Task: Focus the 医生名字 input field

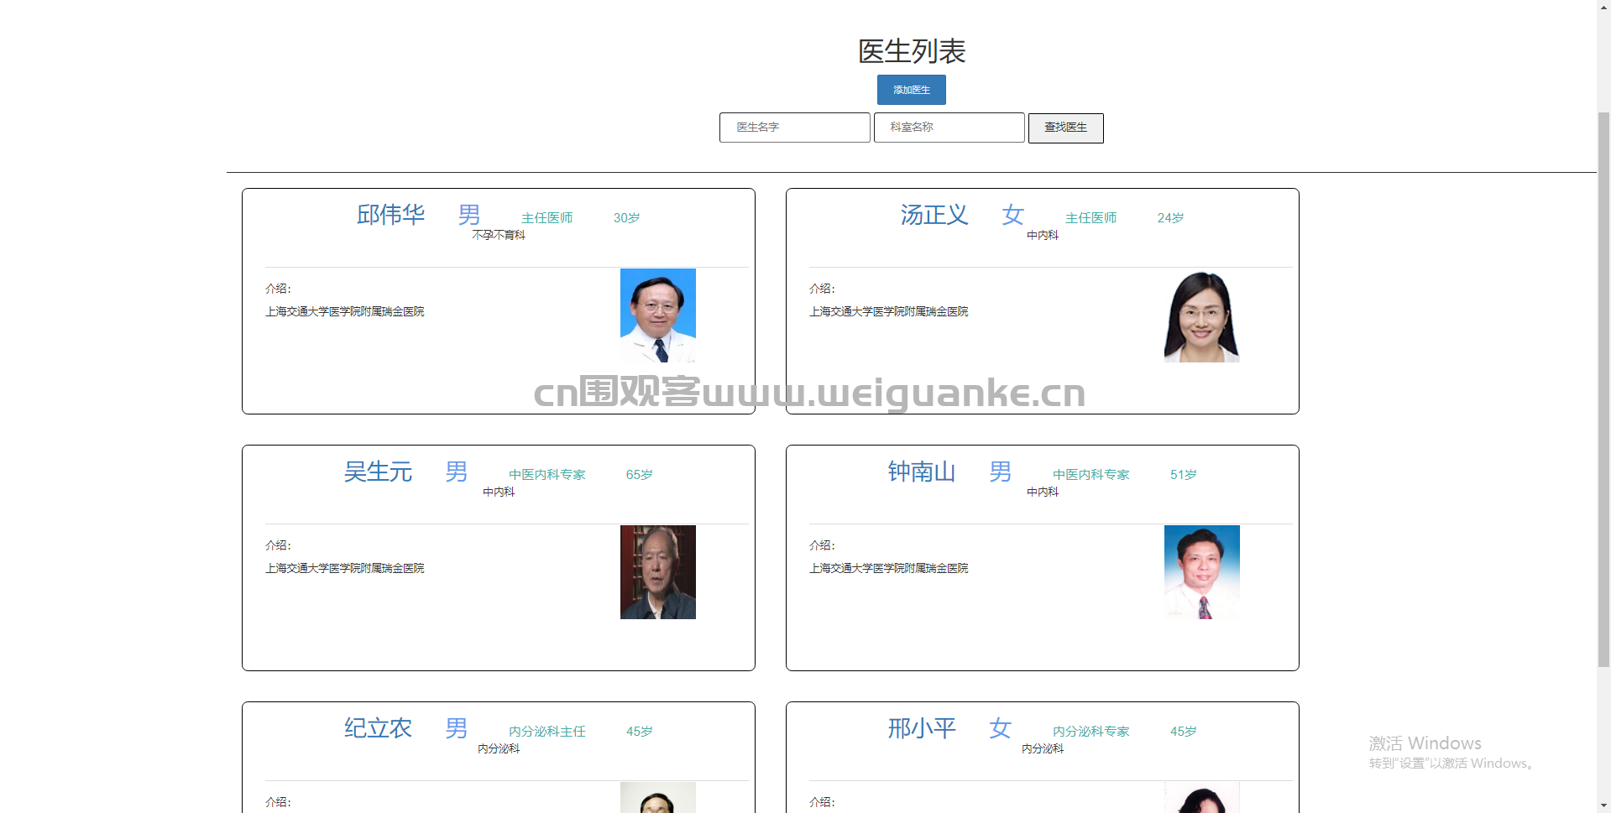Action: [794, 128]
